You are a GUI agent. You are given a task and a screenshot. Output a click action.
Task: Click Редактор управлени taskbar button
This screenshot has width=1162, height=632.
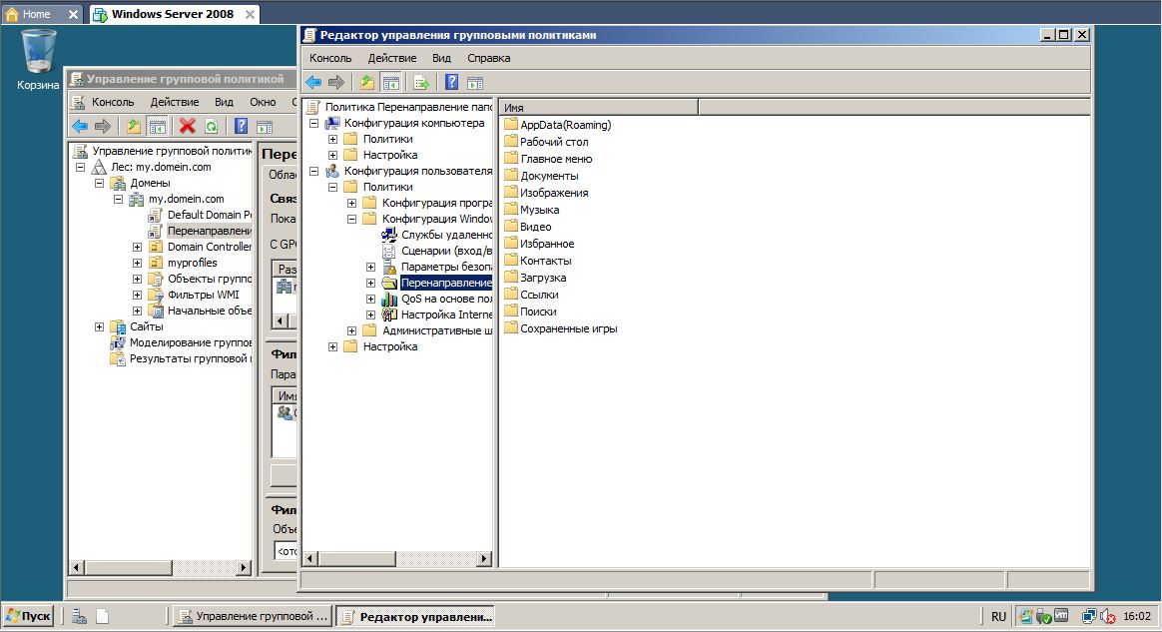coord(415,616)
